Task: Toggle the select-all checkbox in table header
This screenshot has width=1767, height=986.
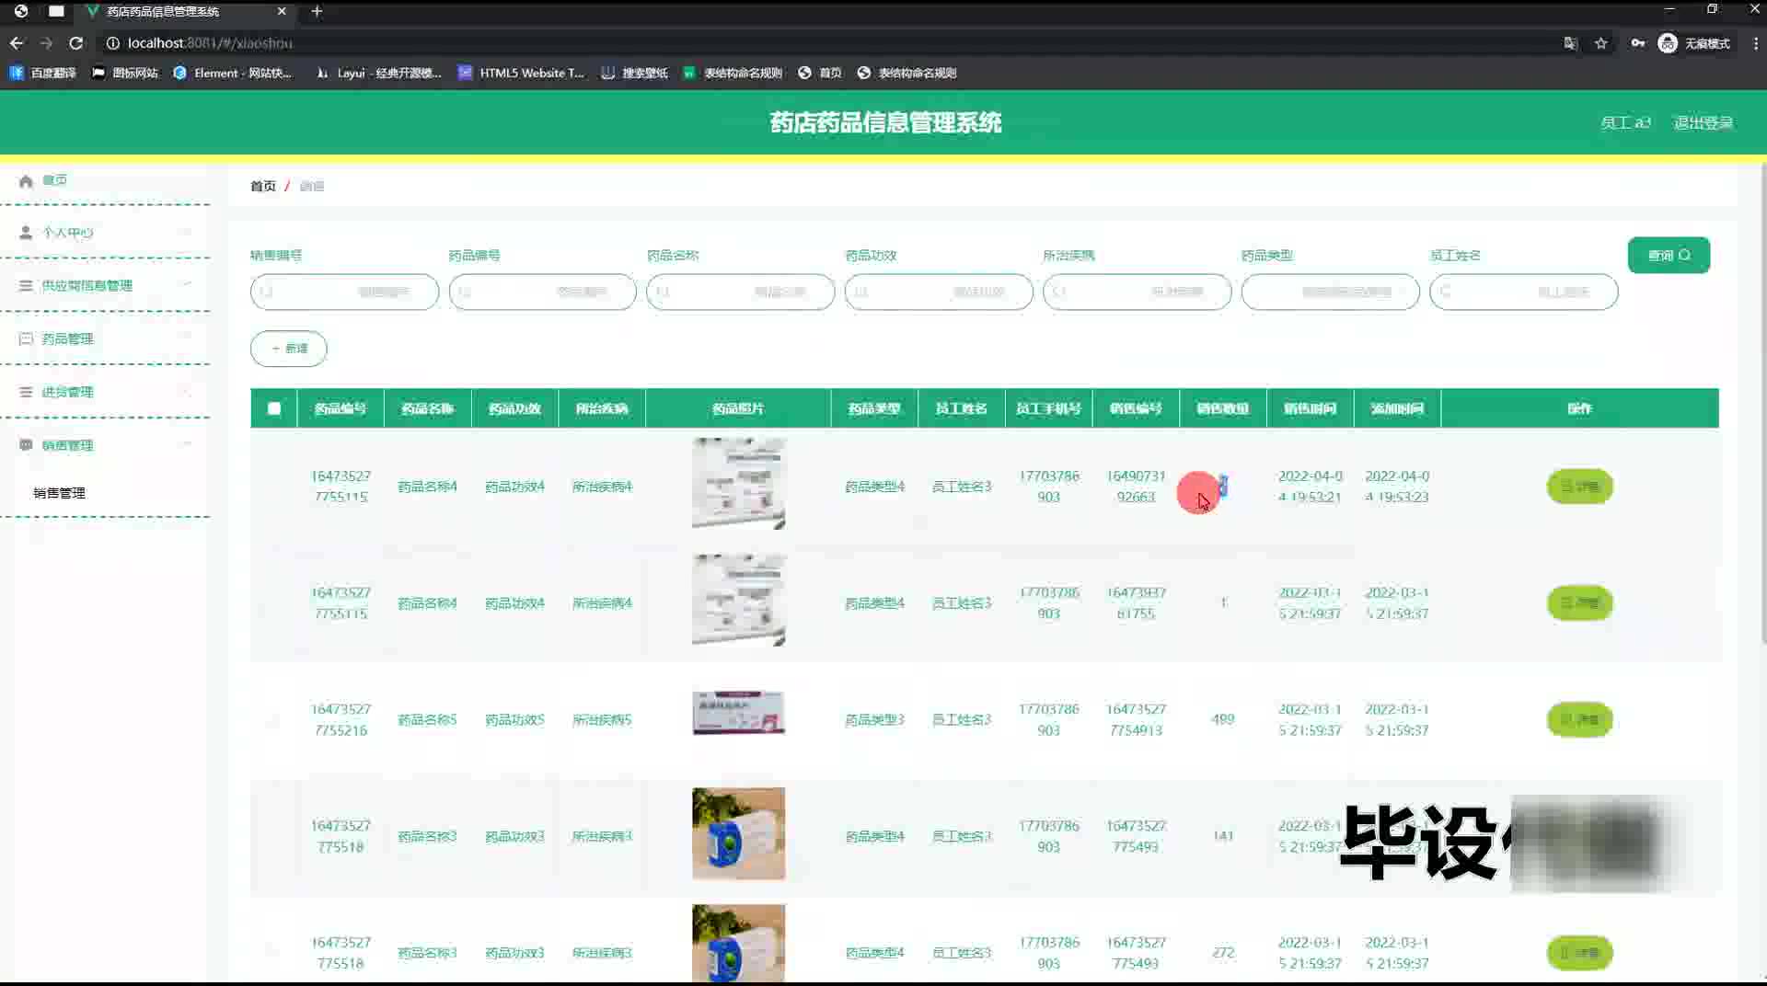Action: pyautogui.click(x=274, y=408)
